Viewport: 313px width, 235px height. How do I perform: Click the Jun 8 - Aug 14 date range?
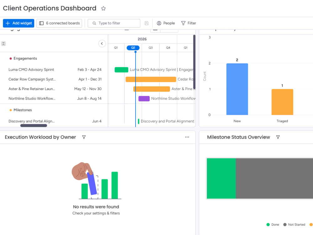pyautogui.click(x=89, y=98)
